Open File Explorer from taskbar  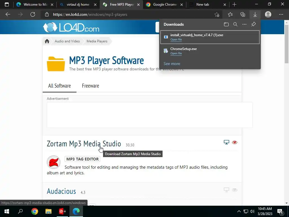(x=48, y=211)
